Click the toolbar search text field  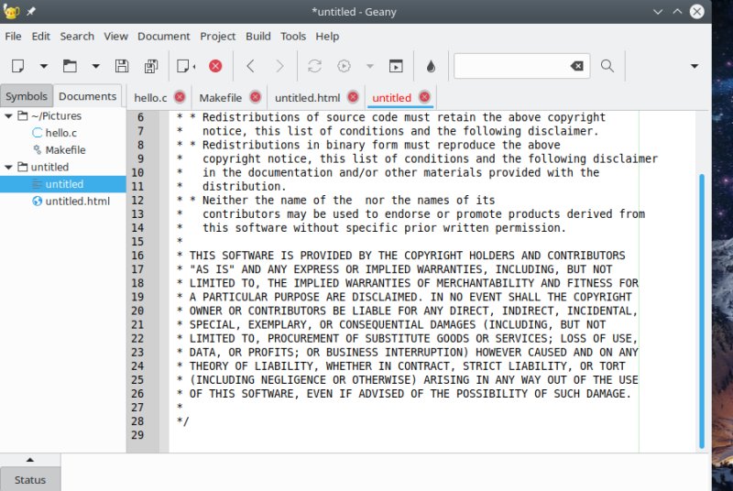pyautogui.click(x=510, y=66)
